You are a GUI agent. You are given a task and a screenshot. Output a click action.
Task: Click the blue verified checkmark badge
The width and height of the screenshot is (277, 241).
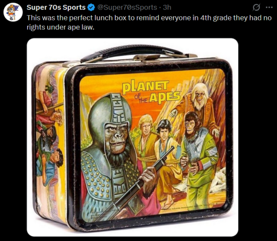pyautogui.click(x=91, y=7)
